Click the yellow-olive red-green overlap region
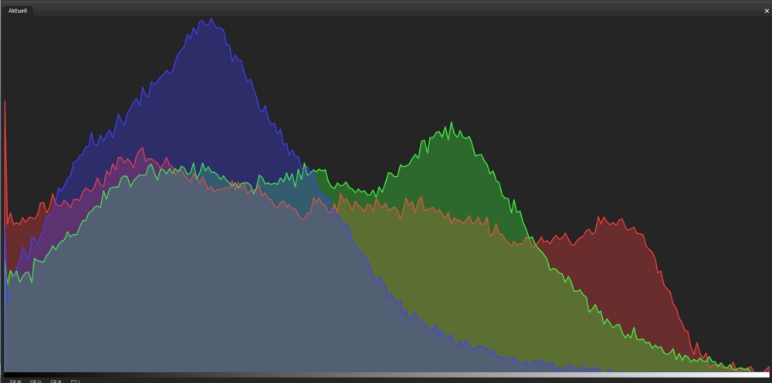 [x=448, y=293]
